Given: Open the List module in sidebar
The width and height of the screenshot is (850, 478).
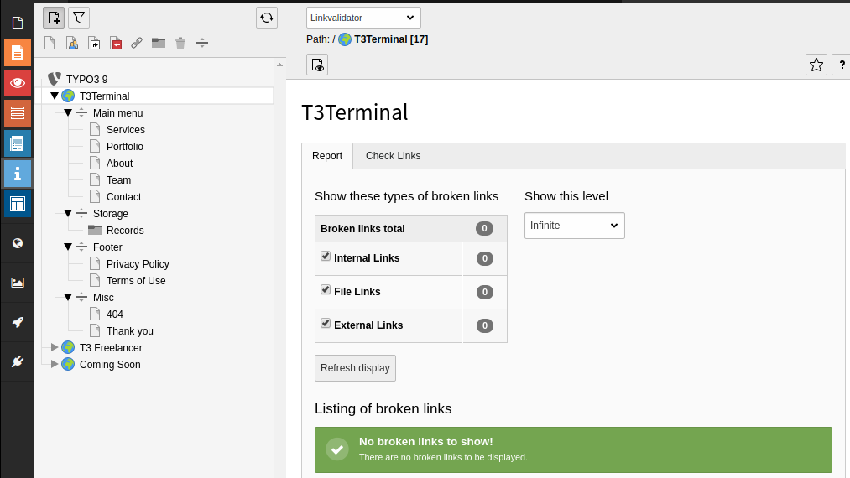Looking at the screenshot, I should tap(18, 113).
